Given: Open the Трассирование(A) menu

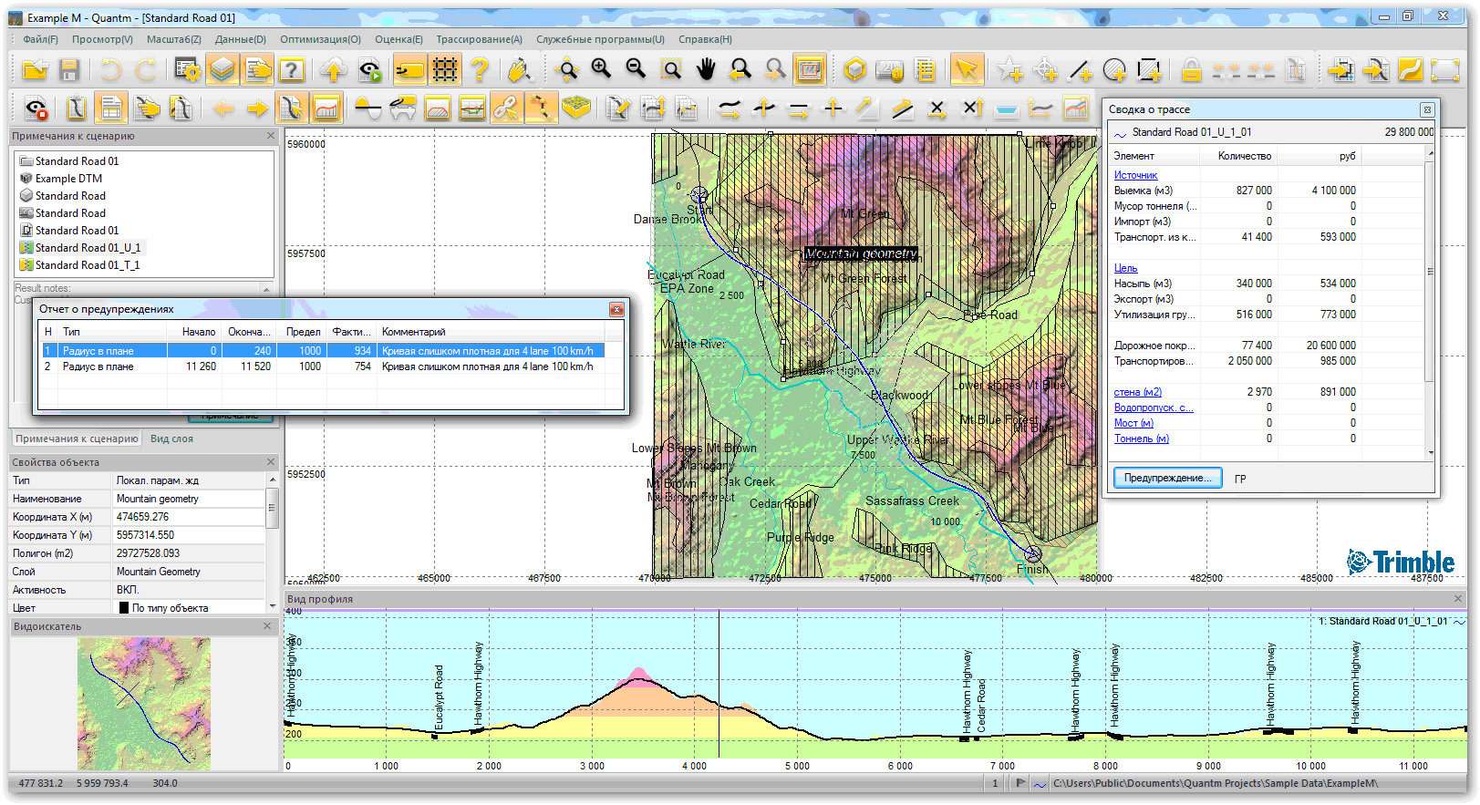Looking at the screenshot, I should click(x=479, y=39).
